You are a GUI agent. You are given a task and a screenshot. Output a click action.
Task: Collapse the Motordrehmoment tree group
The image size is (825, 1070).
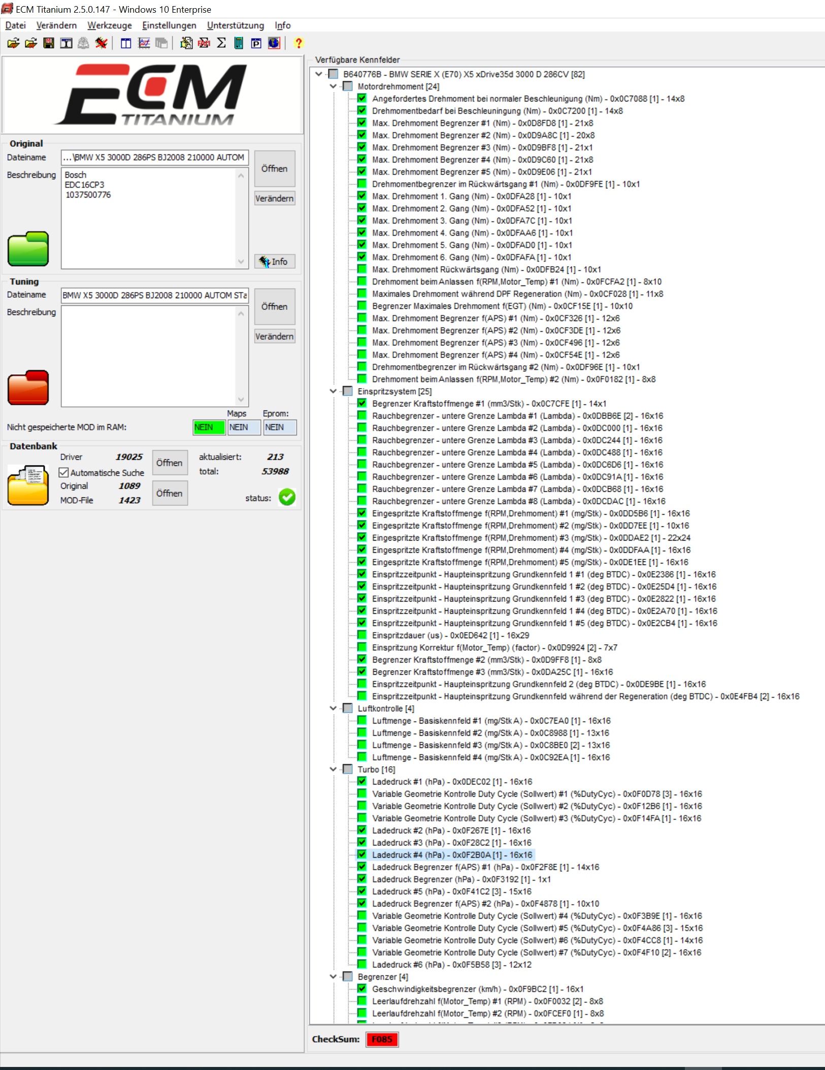click(x=333, y=86)
